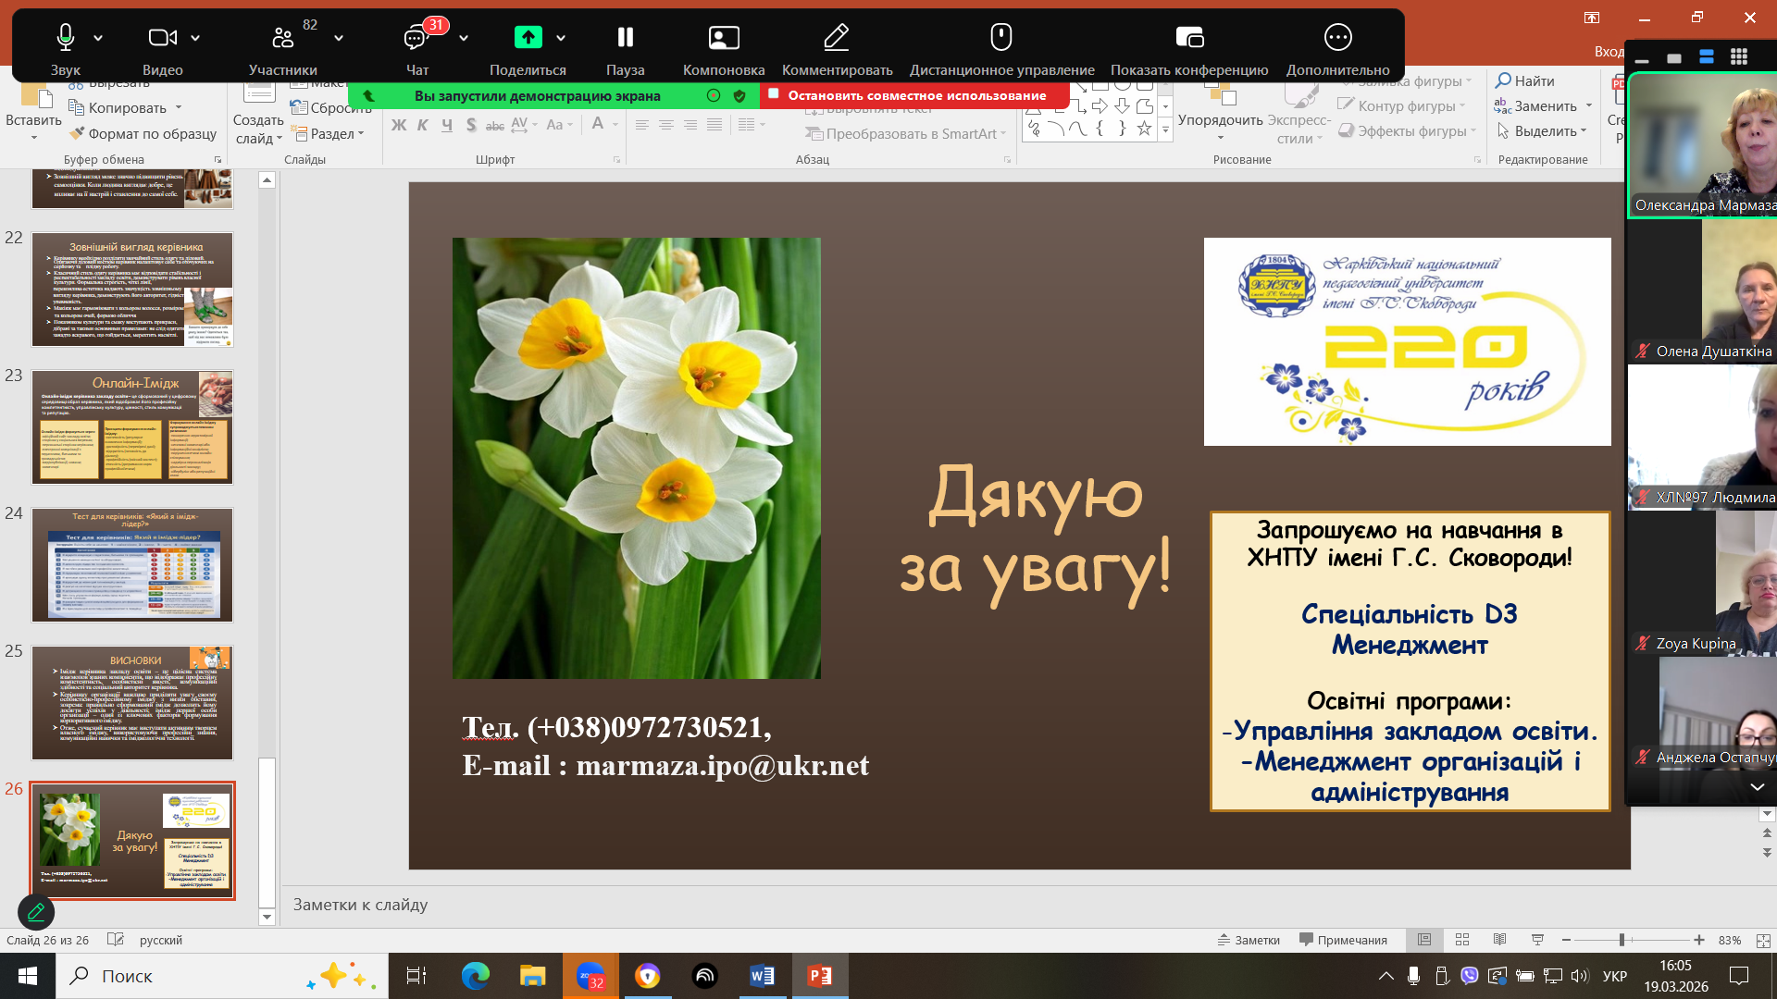The width and height of the screenshot is (1777, 999).
Task: Switch to slide sorter view in the status bar
Action: click(x=1462, y=940)
